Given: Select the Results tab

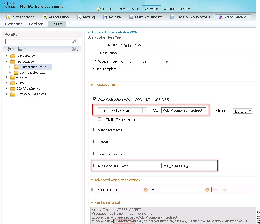Looking at the screenshot, I should tap(57, 24).
